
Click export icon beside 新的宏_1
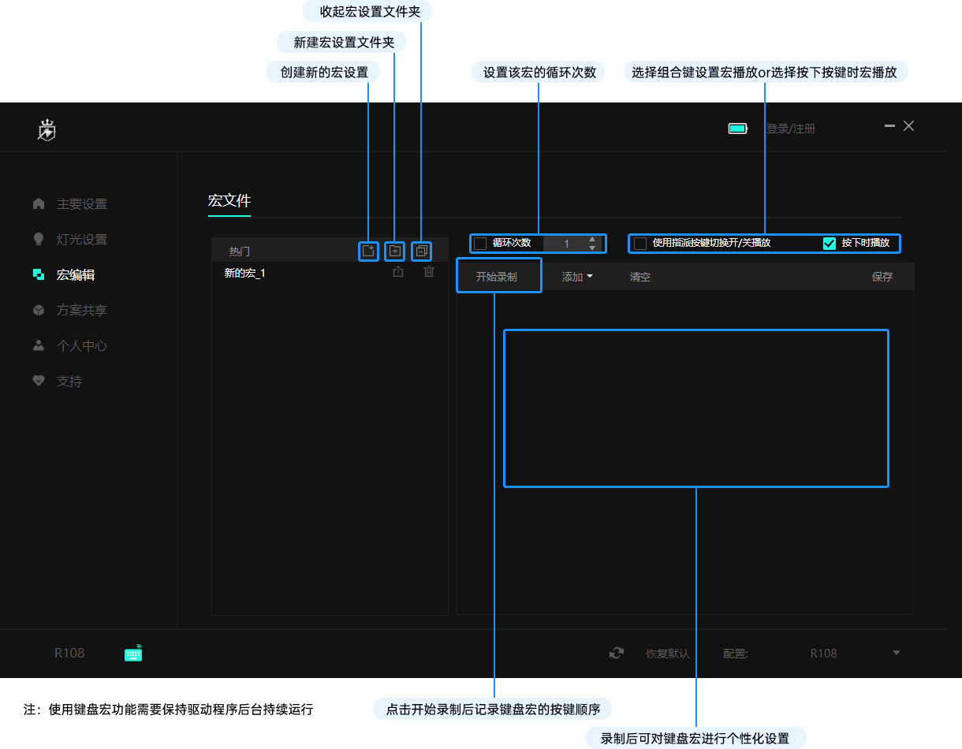coord(398,272)
